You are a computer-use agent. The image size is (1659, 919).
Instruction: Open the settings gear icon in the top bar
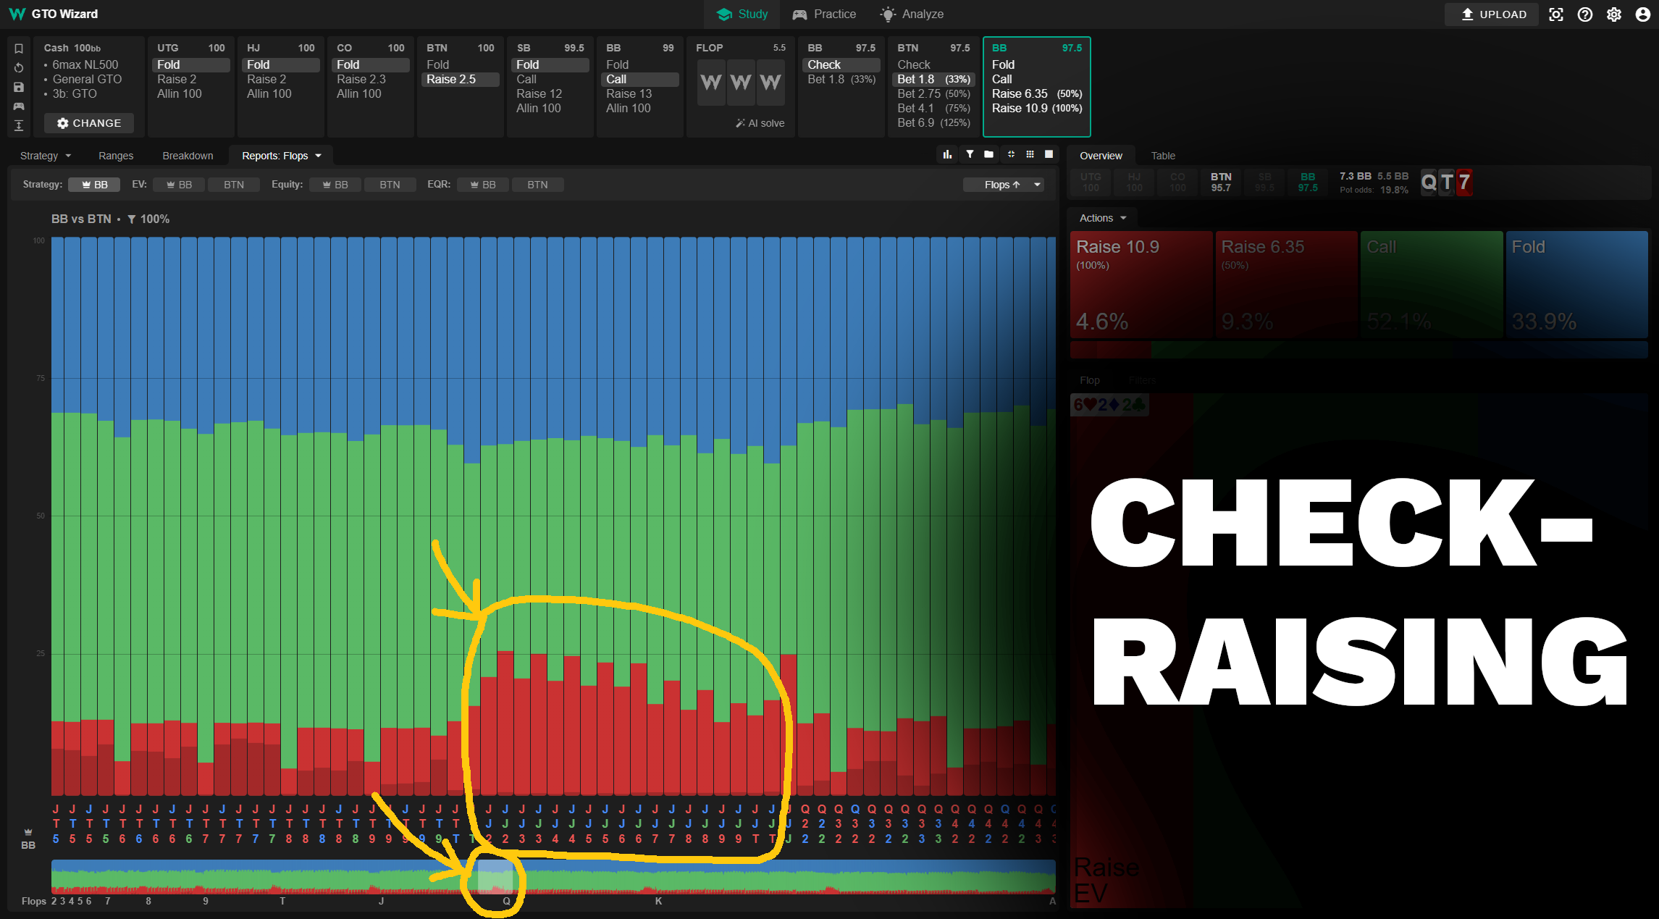point(1614,14)
